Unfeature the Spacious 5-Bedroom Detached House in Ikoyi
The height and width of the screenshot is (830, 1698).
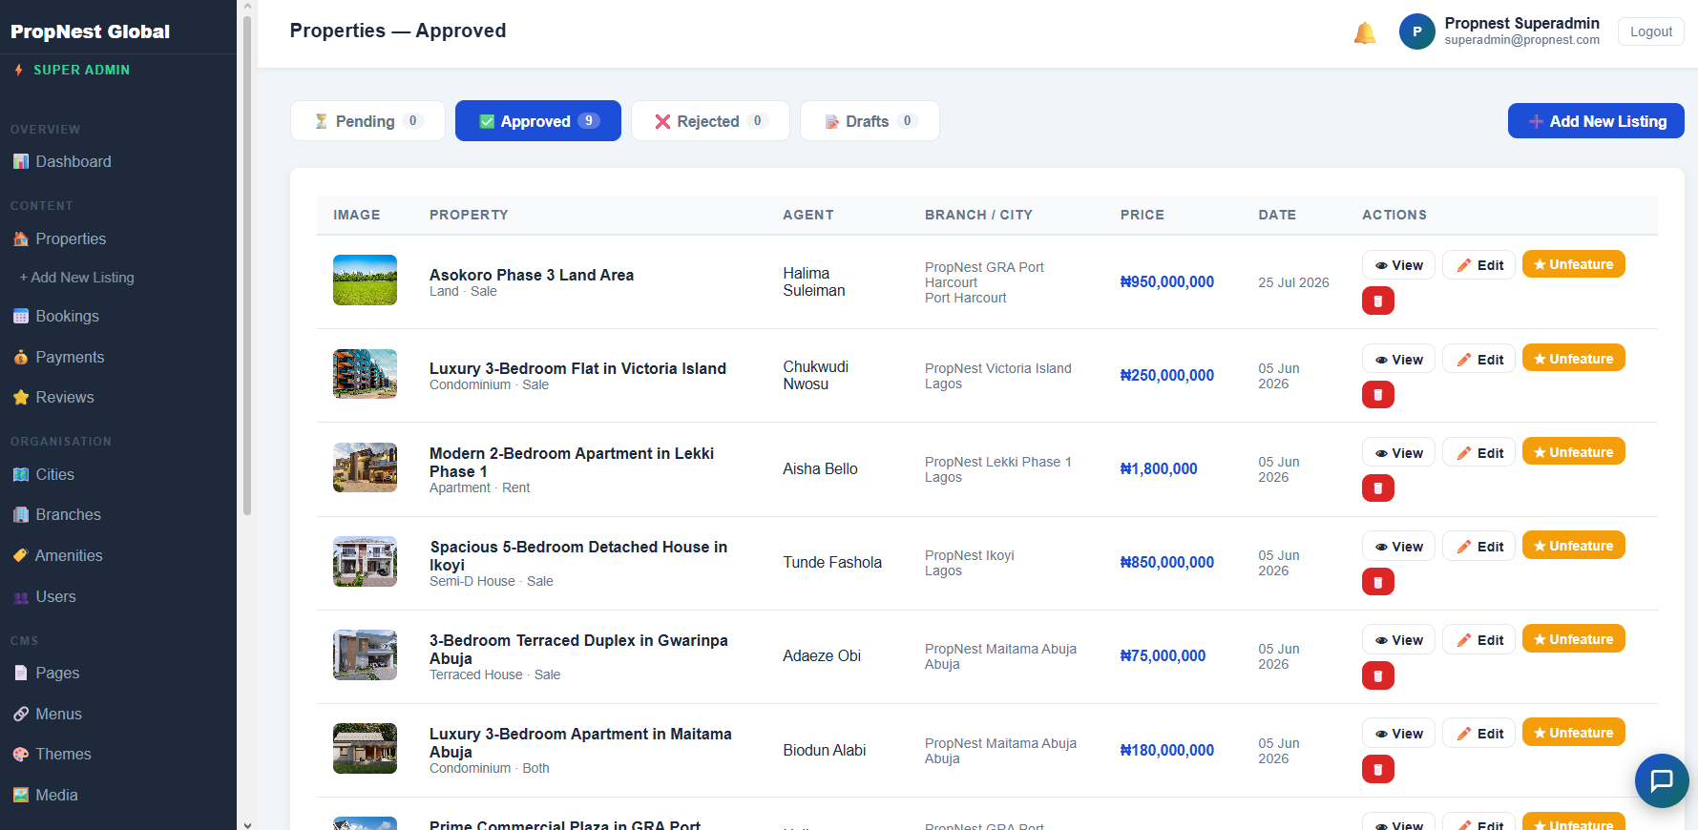[x=1573, y=546]
